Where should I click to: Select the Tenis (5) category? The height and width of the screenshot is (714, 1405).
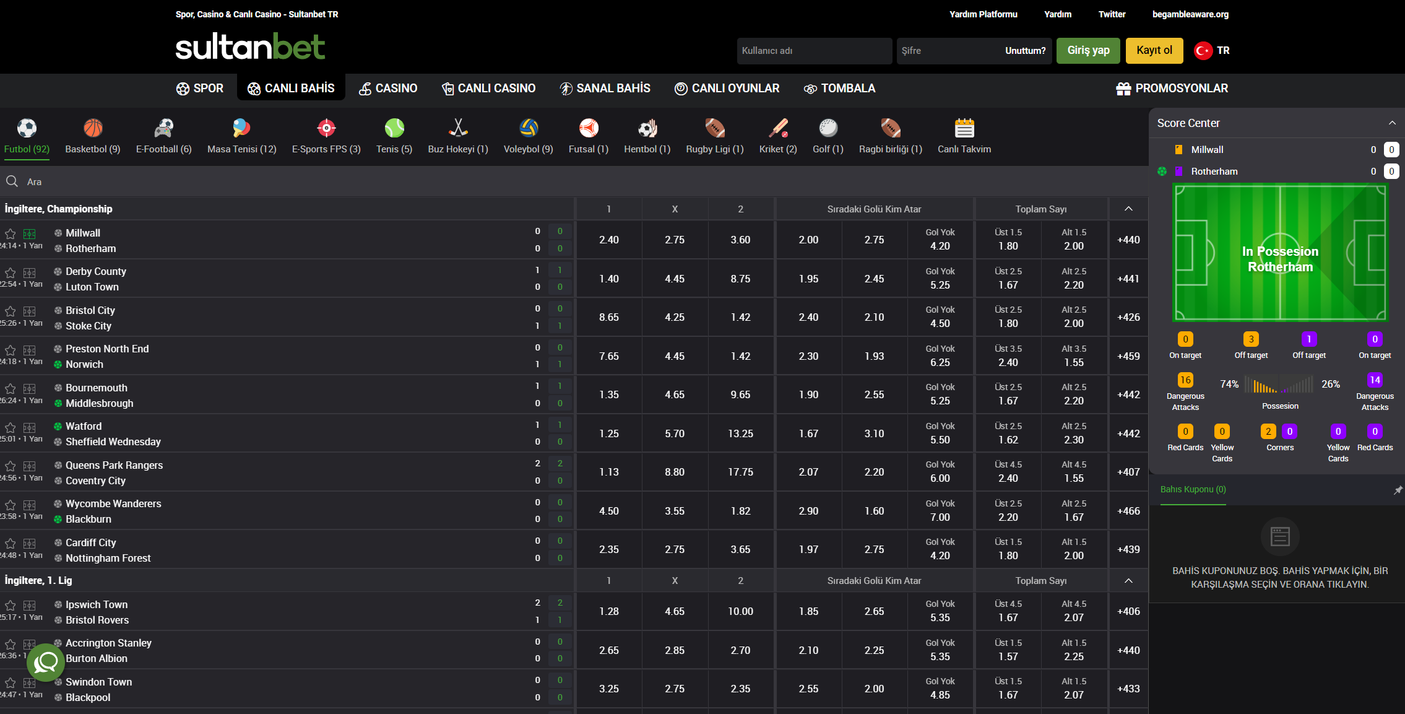click(394, 136)
